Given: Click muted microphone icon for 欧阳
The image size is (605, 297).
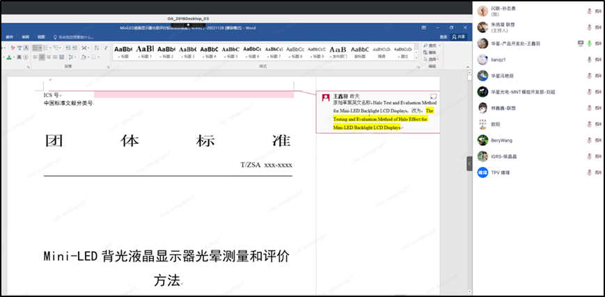Looking at the screenshot, I should coord(589,125).
